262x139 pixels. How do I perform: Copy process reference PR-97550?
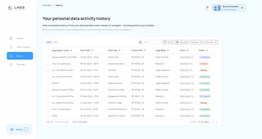coord(143,103)
